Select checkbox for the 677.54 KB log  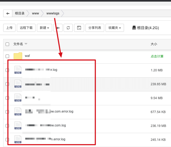click(x=7, y=111)
